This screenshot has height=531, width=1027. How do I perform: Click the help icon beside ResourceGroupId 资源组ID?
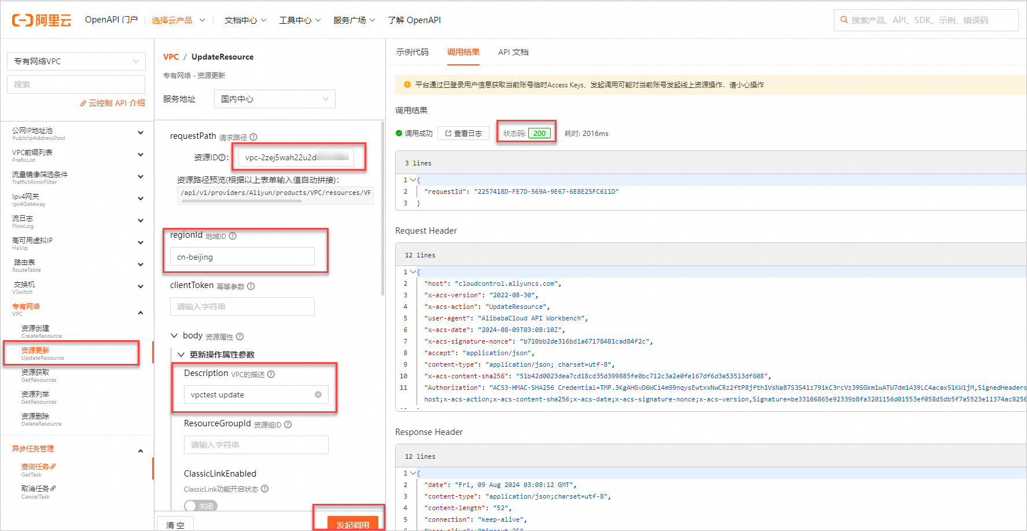[x=288, y=425]
